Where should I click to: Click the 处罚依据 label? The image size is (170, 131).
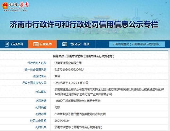41,101
